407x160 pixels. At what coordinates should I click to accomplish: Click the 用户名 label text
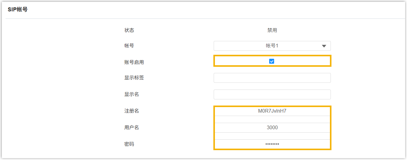click(132, 128)
